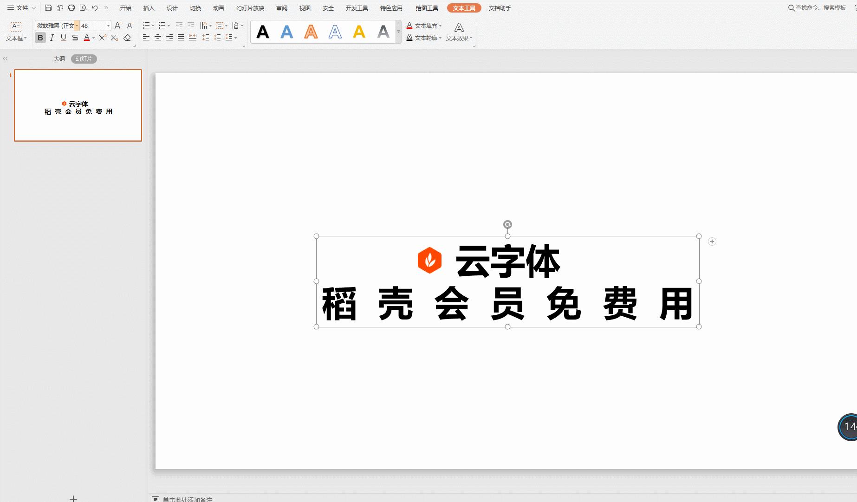This screenshot has height=502, width=857.
Task: Expand the font size dropdown
Action: pyautogui.click(x=108, y=26)
